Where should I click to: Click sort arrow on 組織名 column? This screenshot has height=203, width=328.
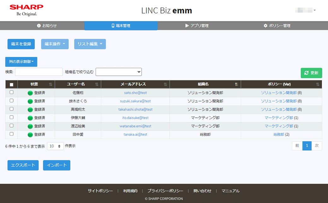pyautogui.click(x=236, y=84)
